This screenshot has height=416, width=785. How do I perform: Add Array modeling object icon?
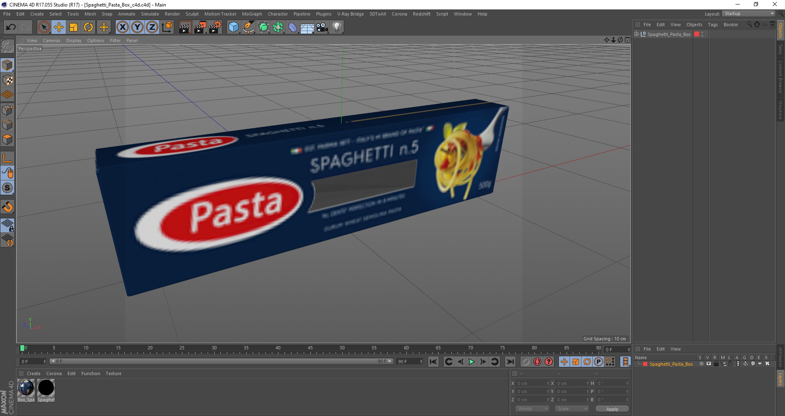pos(278,27)
